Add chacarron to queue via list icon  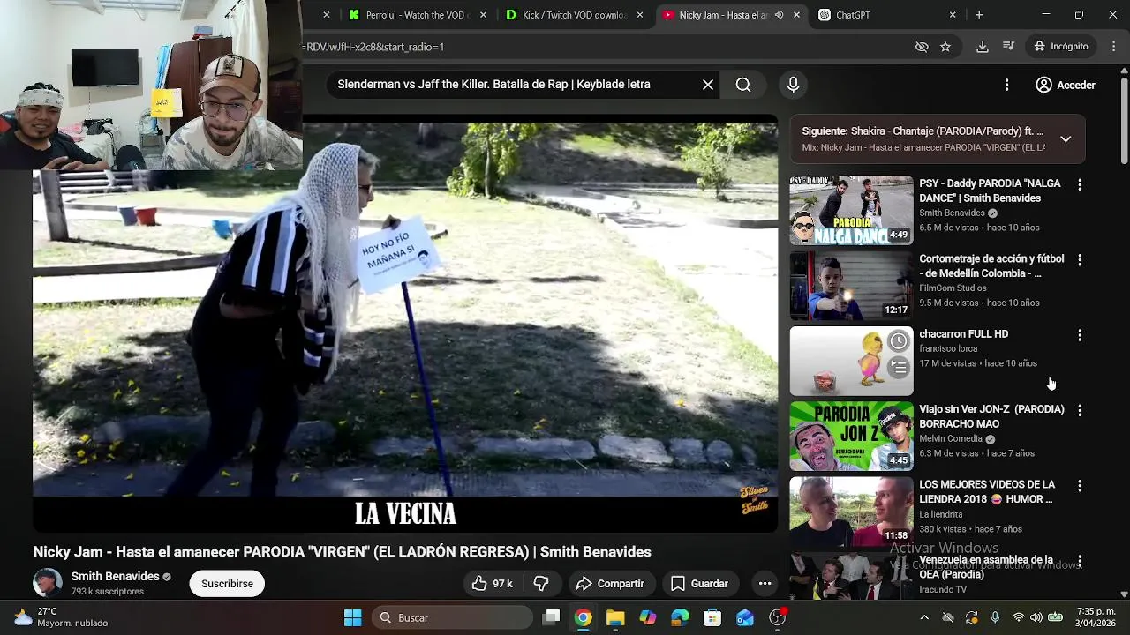tap(898, 366)
